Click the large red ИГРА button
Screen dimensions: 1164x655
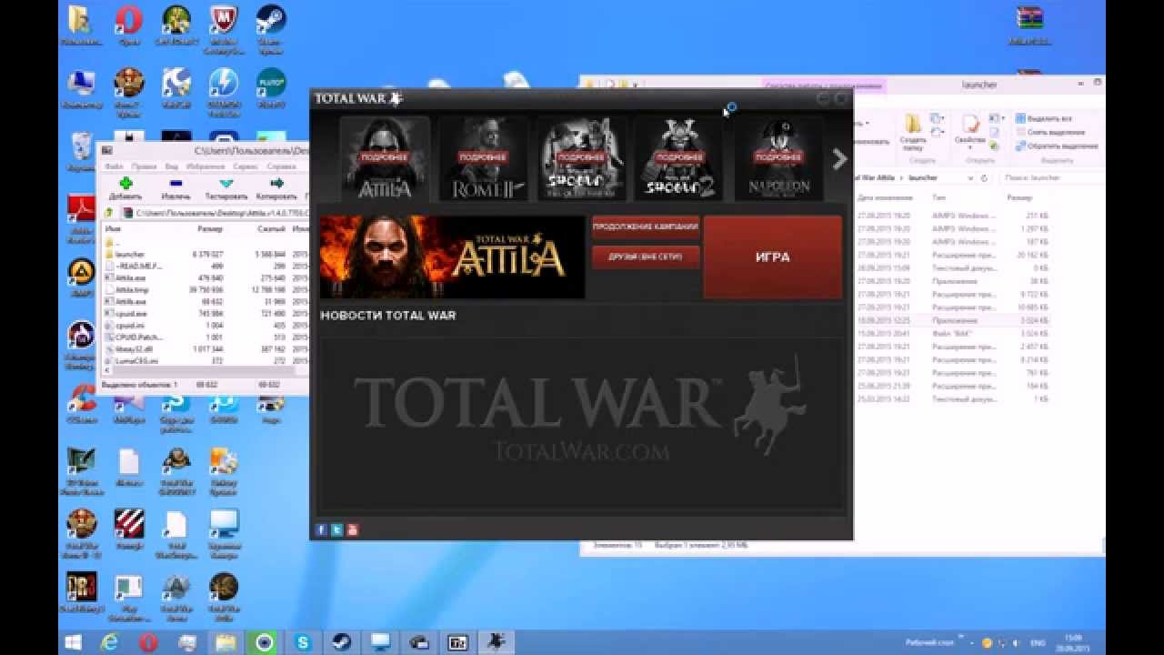(772, 257)
